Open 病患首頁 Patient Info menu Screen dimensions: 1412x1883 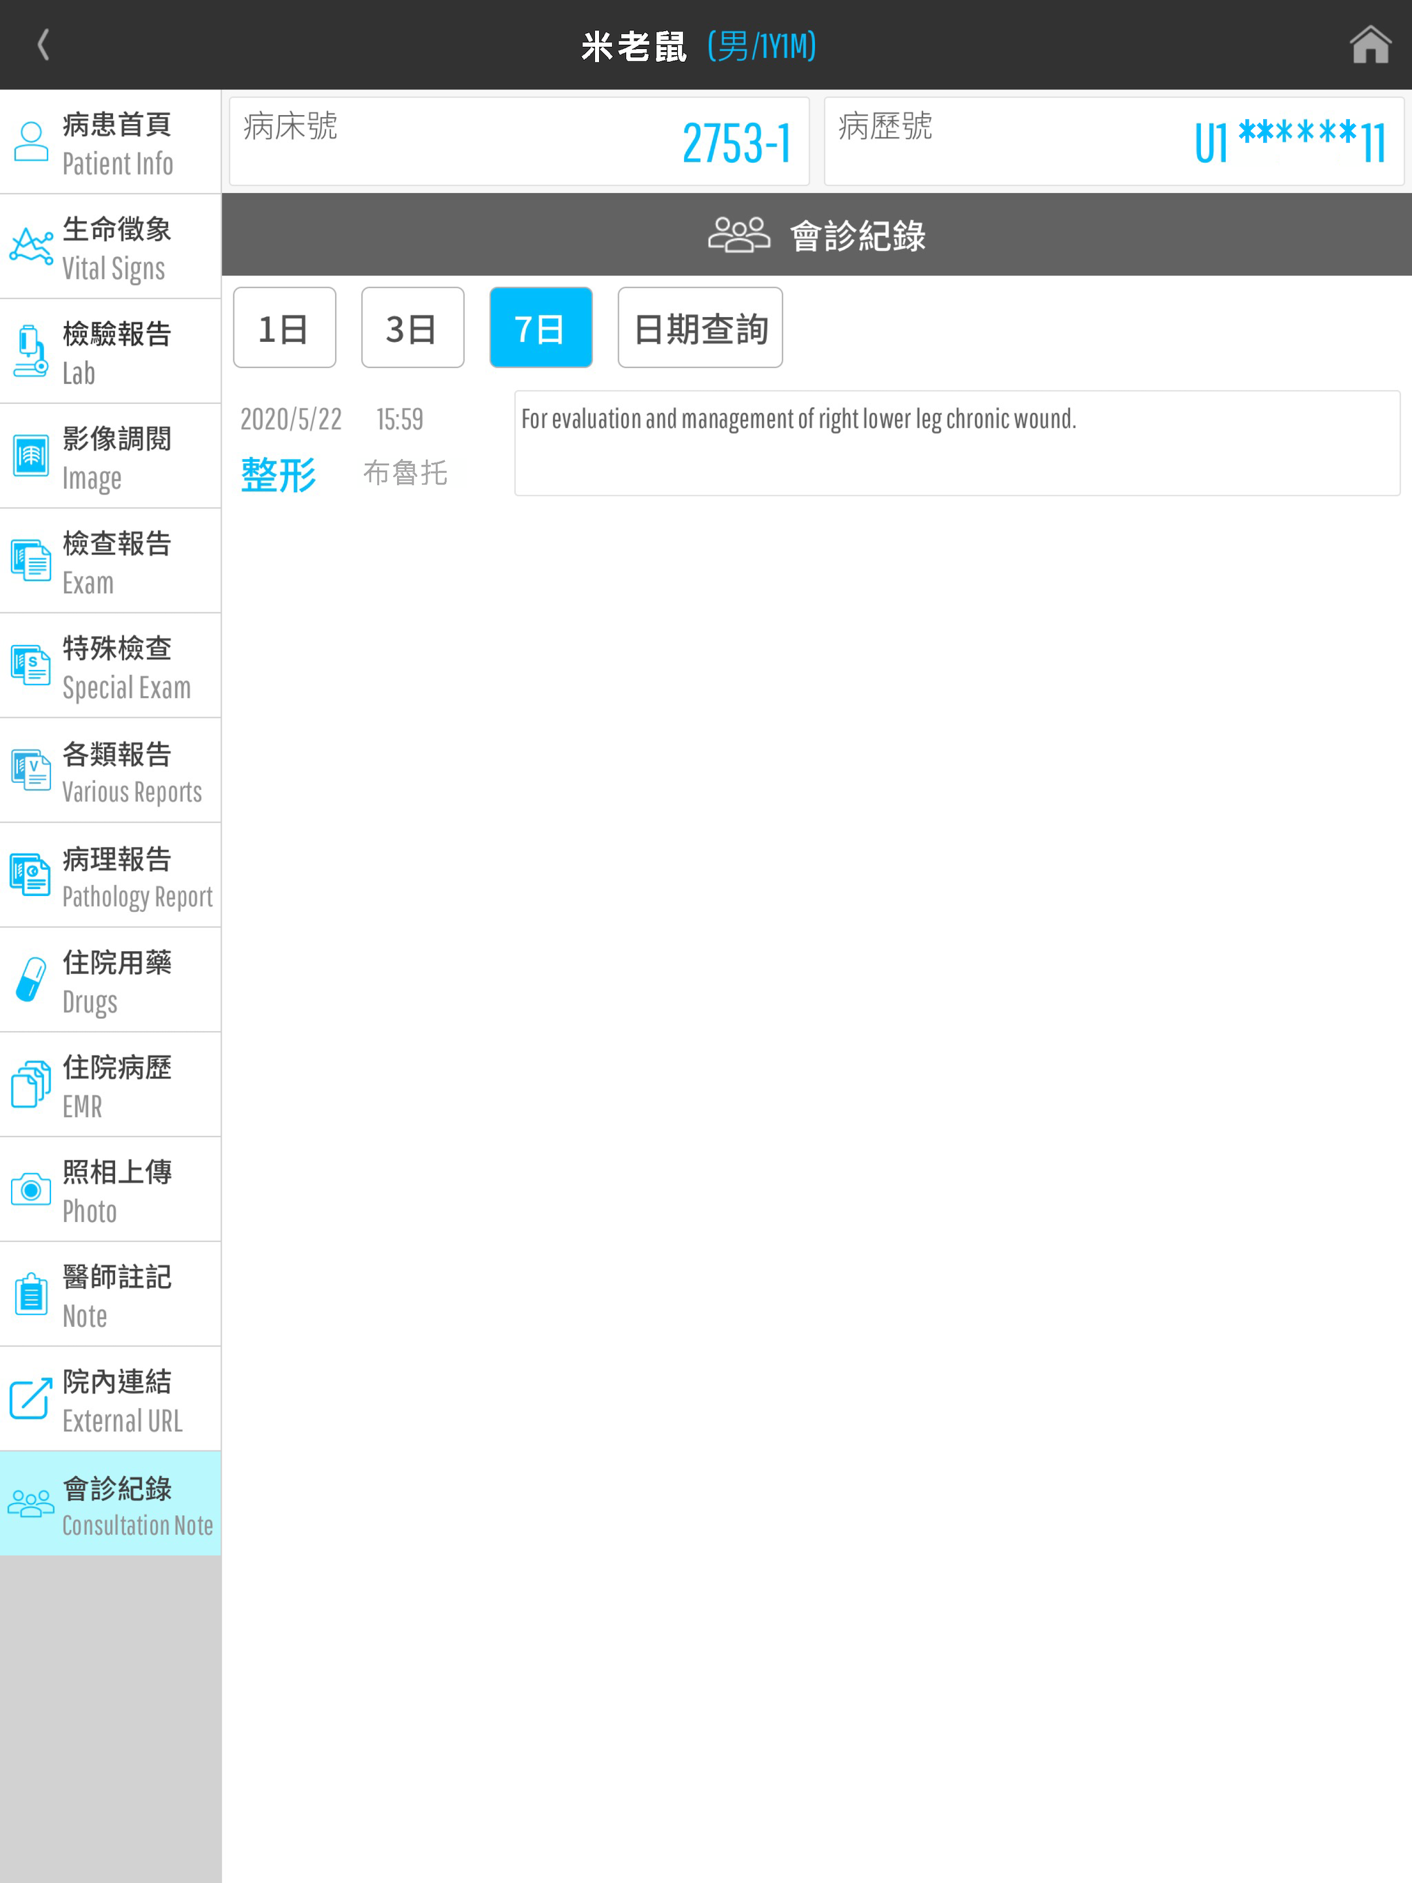tap(111, 142)
